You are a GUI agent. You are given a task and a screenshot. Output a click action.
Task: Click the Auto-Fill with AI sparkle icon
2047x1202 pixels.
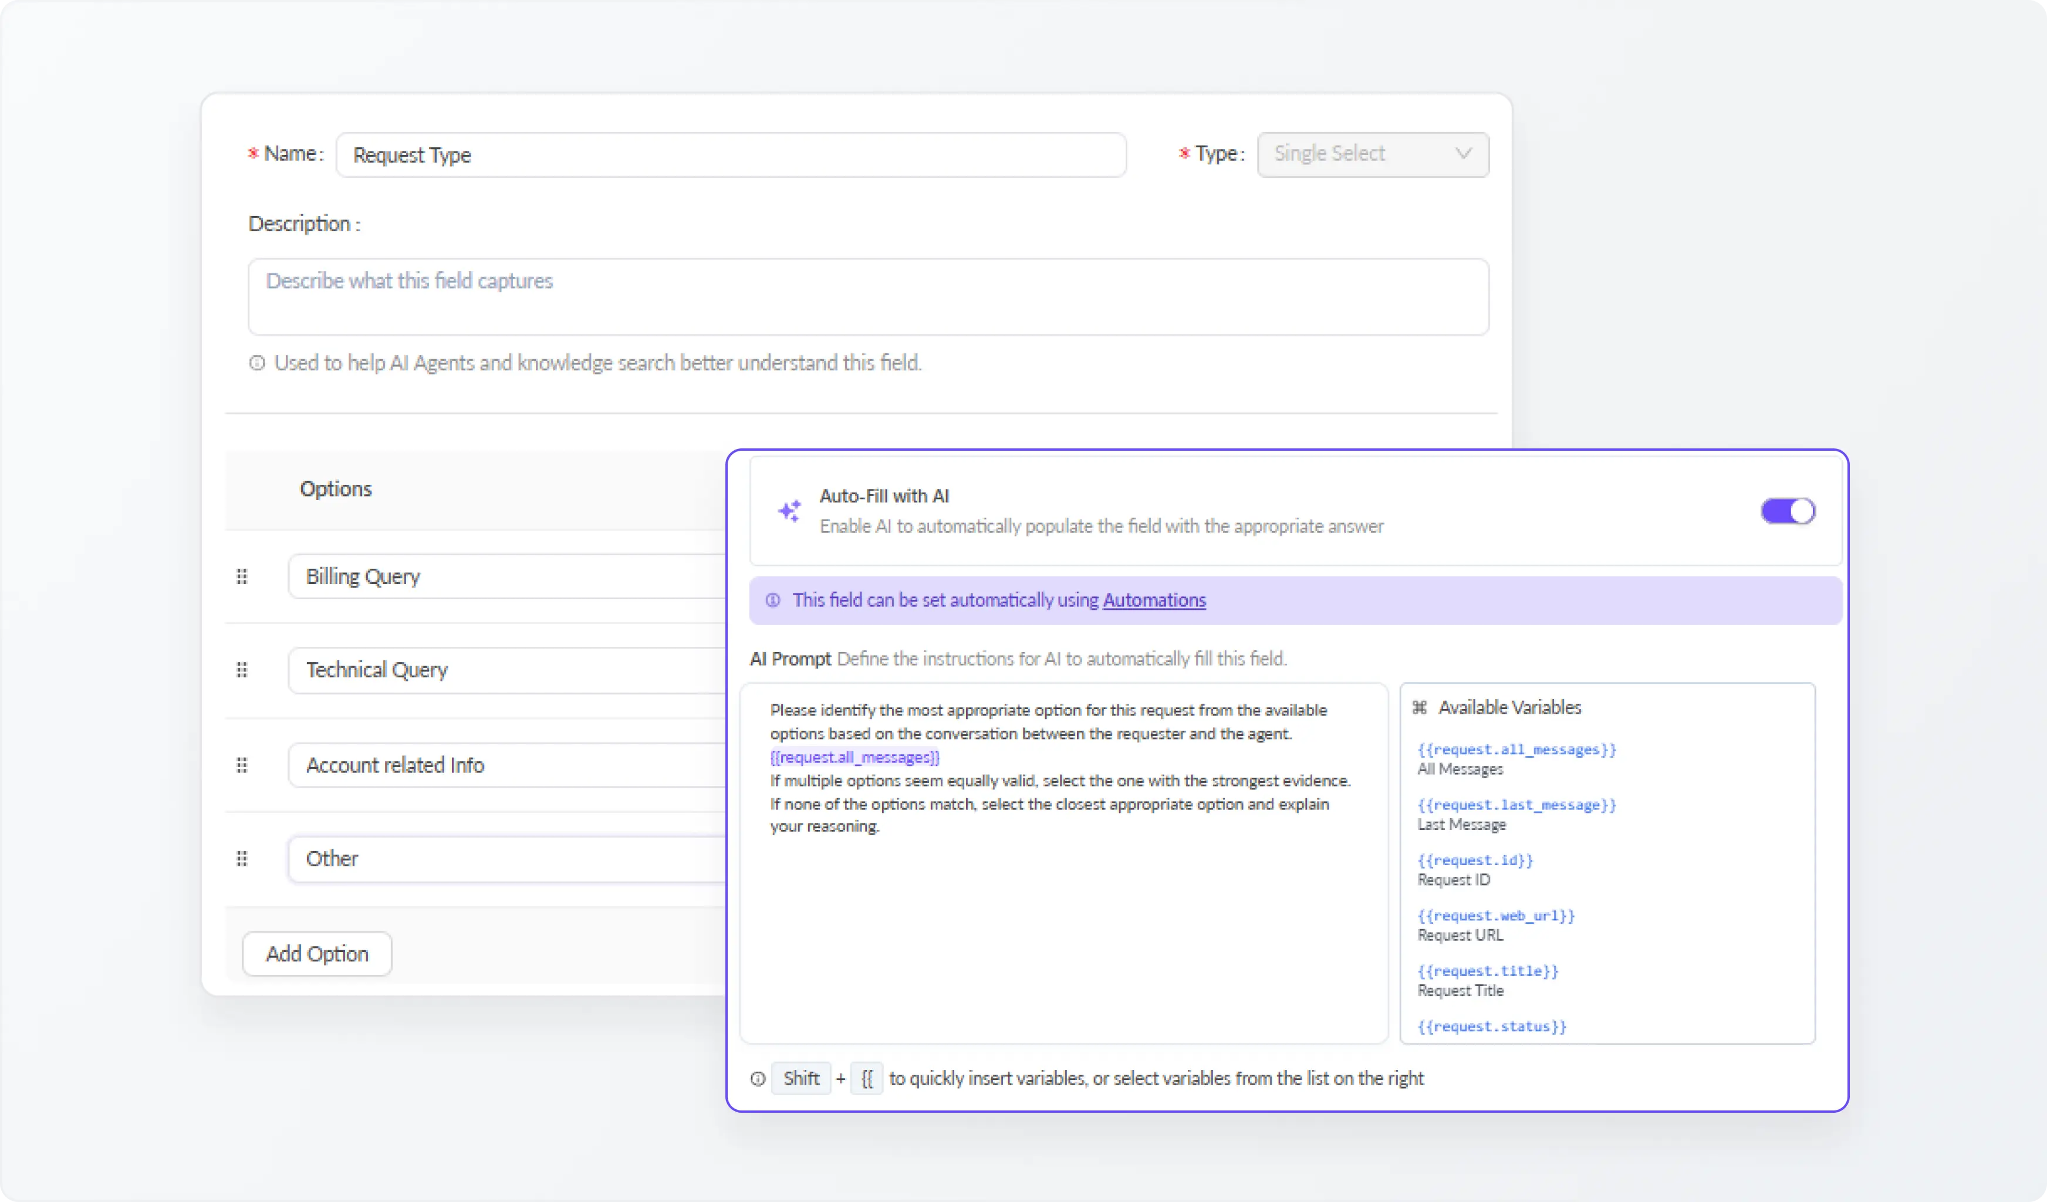pos(789,511)
